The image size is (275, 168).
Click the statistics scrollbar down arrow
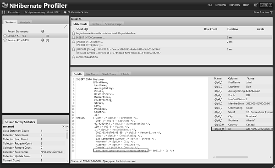(67, 161)
